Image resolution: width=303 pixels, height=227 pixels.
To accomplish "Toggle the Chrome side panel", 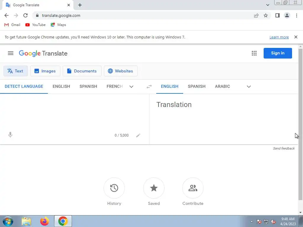I will 278,15.
